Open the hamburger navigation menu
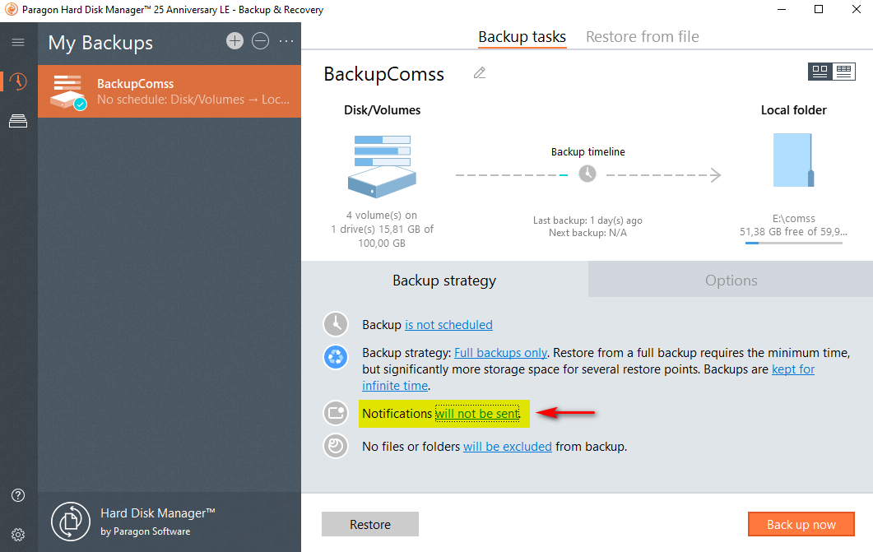Viewport: 873px width, 552px height. pos(18,42)
